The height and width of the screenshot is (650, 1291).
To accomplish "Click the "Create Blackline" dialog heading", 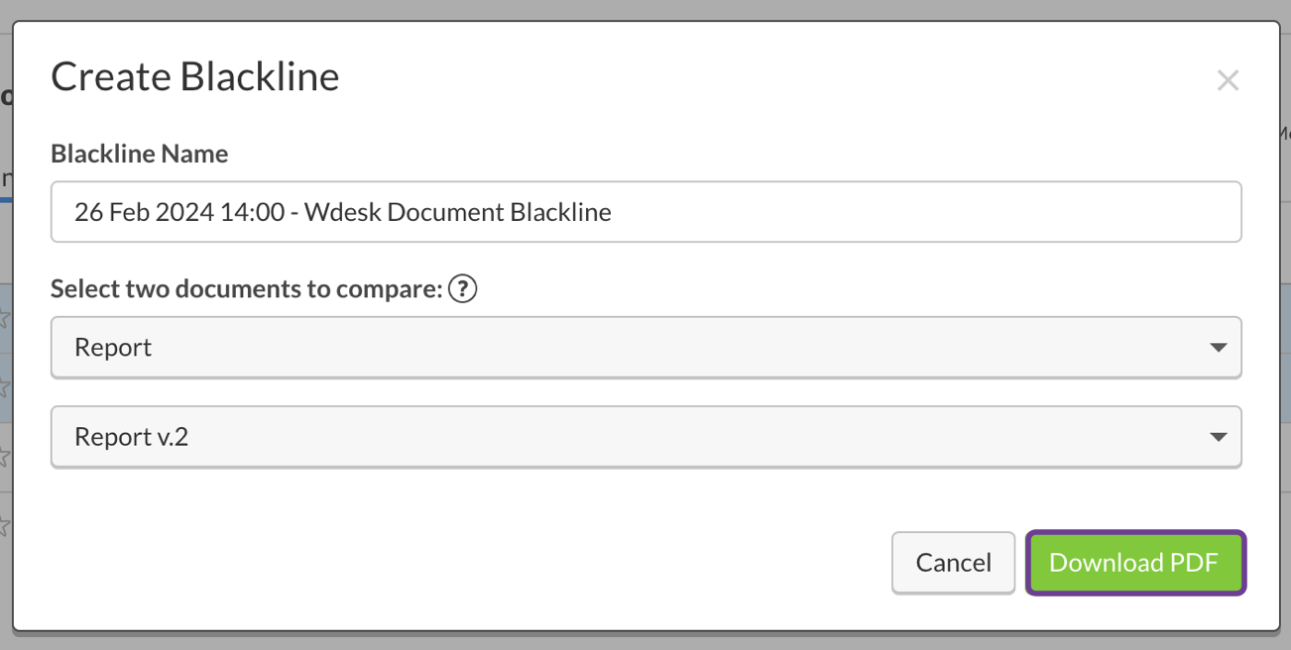I will tap(195, 76).
